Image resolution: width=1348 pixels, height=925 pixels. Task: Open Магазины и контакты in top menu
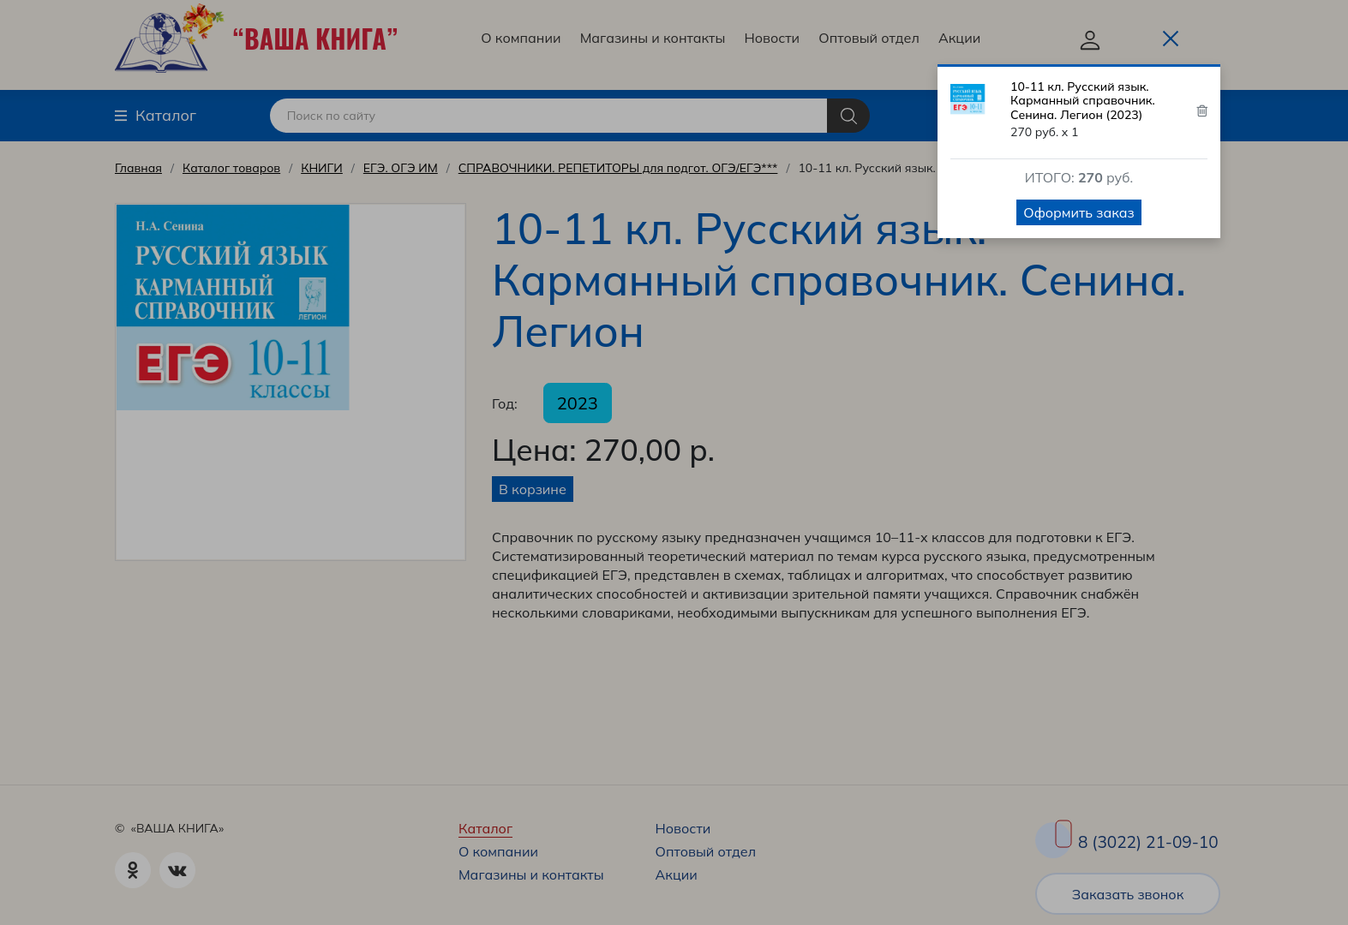click(x=652, y=38)
